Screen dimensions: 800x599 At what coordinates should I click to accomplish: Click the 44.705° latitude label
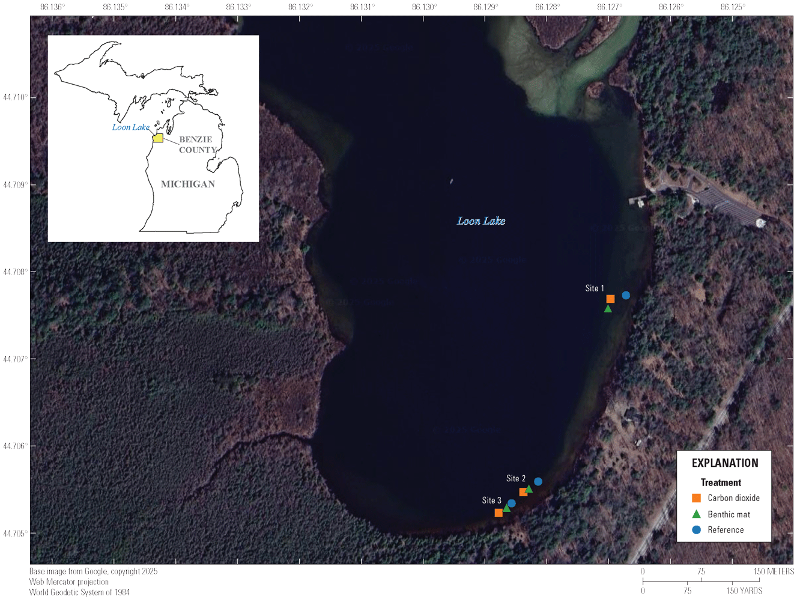click(x=14, y=533)
